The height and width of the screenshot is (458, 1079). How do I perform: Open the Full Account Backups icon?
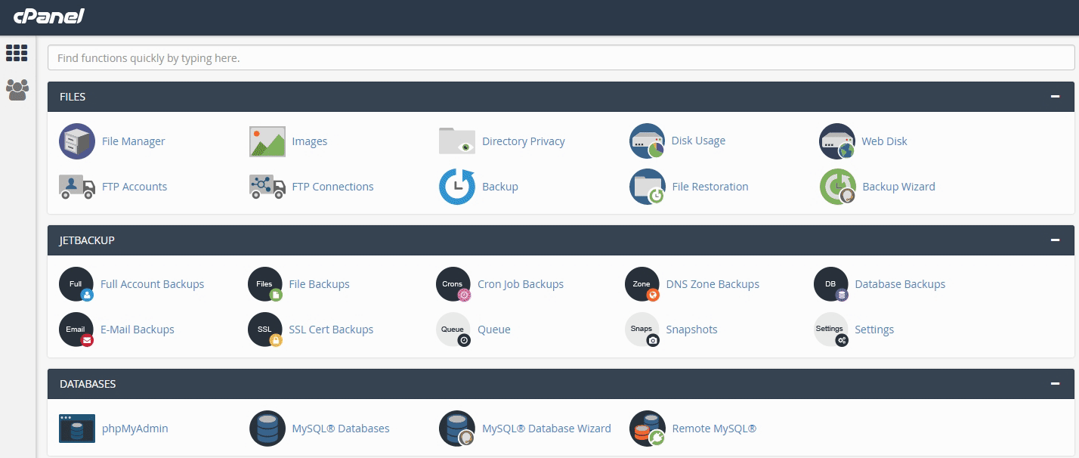(x=76, y=285)
